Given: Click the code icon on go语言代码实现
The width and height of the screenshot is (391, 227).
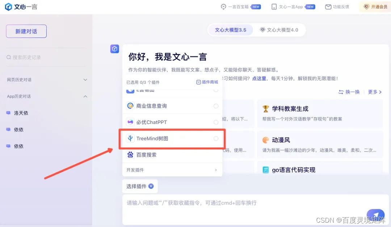Looking at the screenshot, I should pyautogui.click(x=266, y=170).
